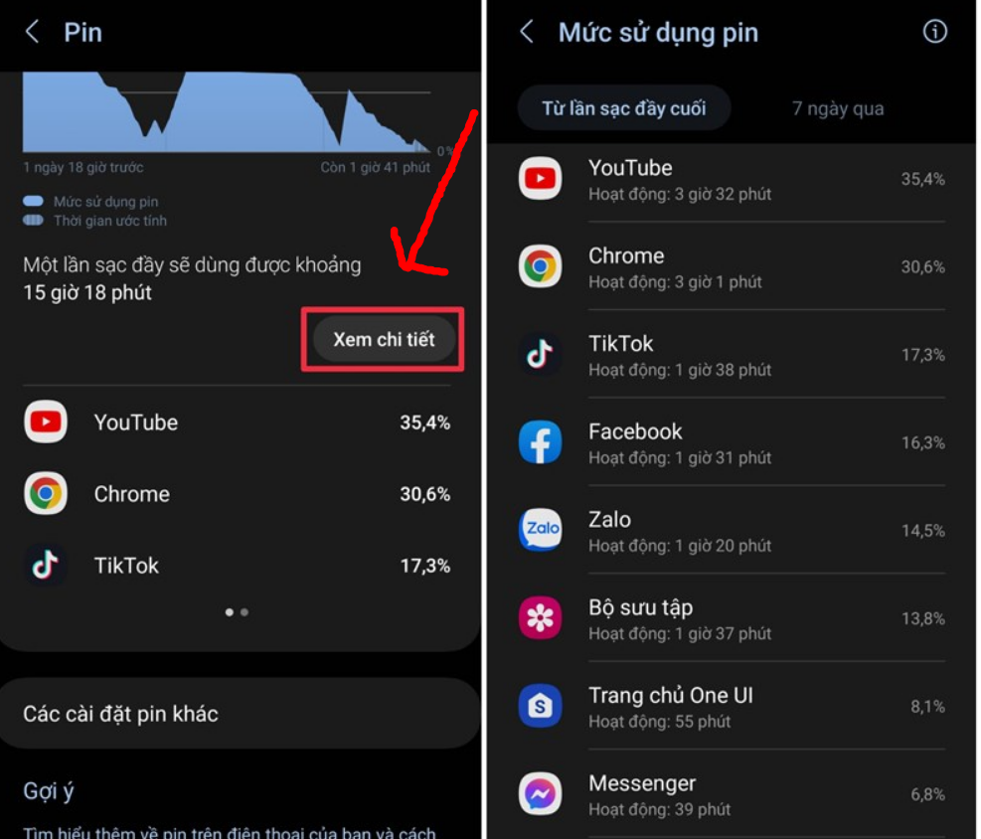Image resolution: width=981 pixels, height=839 pixels.
Task: Tap the first page indicator dot
Action: (230, 612)
